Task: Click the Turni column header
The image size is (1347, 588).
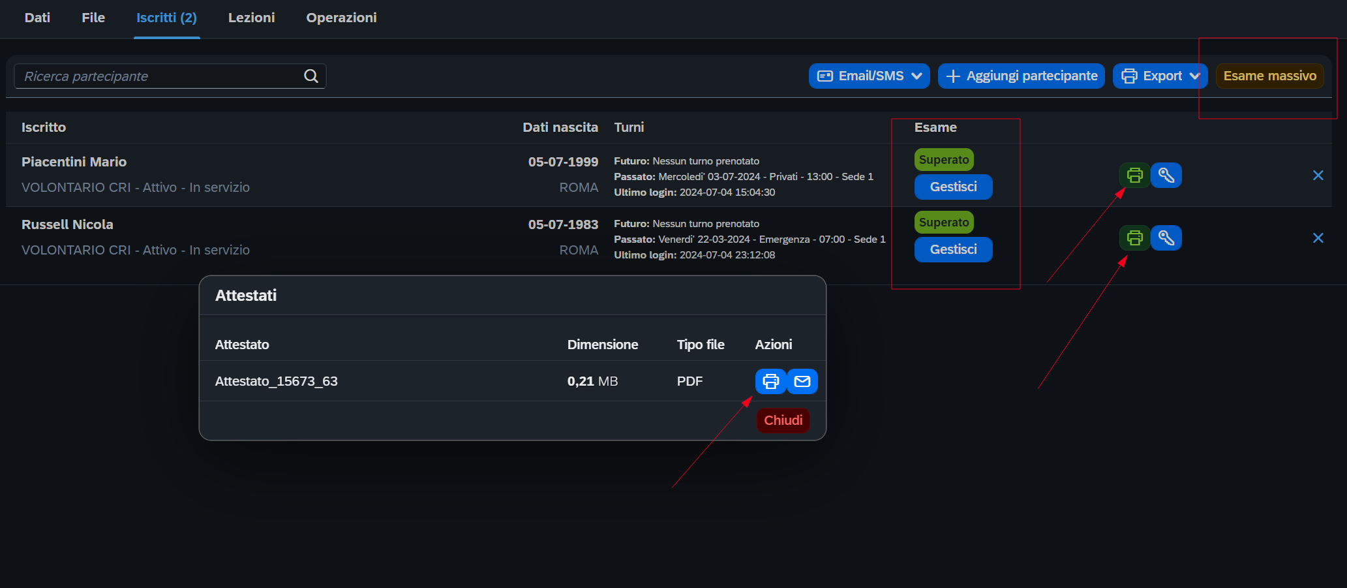Action: pos(629,127)
